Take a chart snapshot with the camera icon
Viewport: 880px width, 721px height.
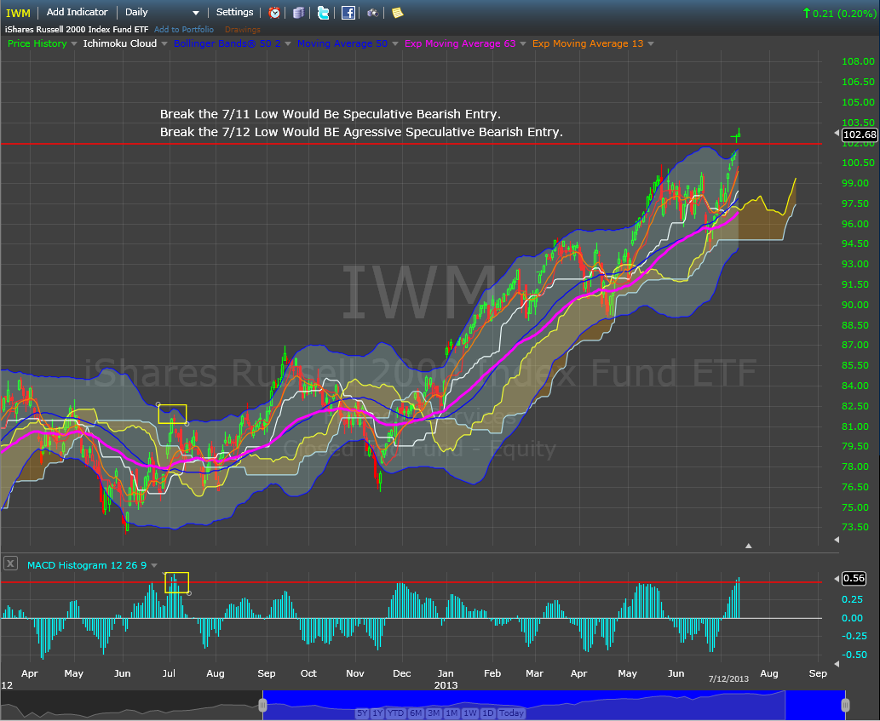(372, 12)
